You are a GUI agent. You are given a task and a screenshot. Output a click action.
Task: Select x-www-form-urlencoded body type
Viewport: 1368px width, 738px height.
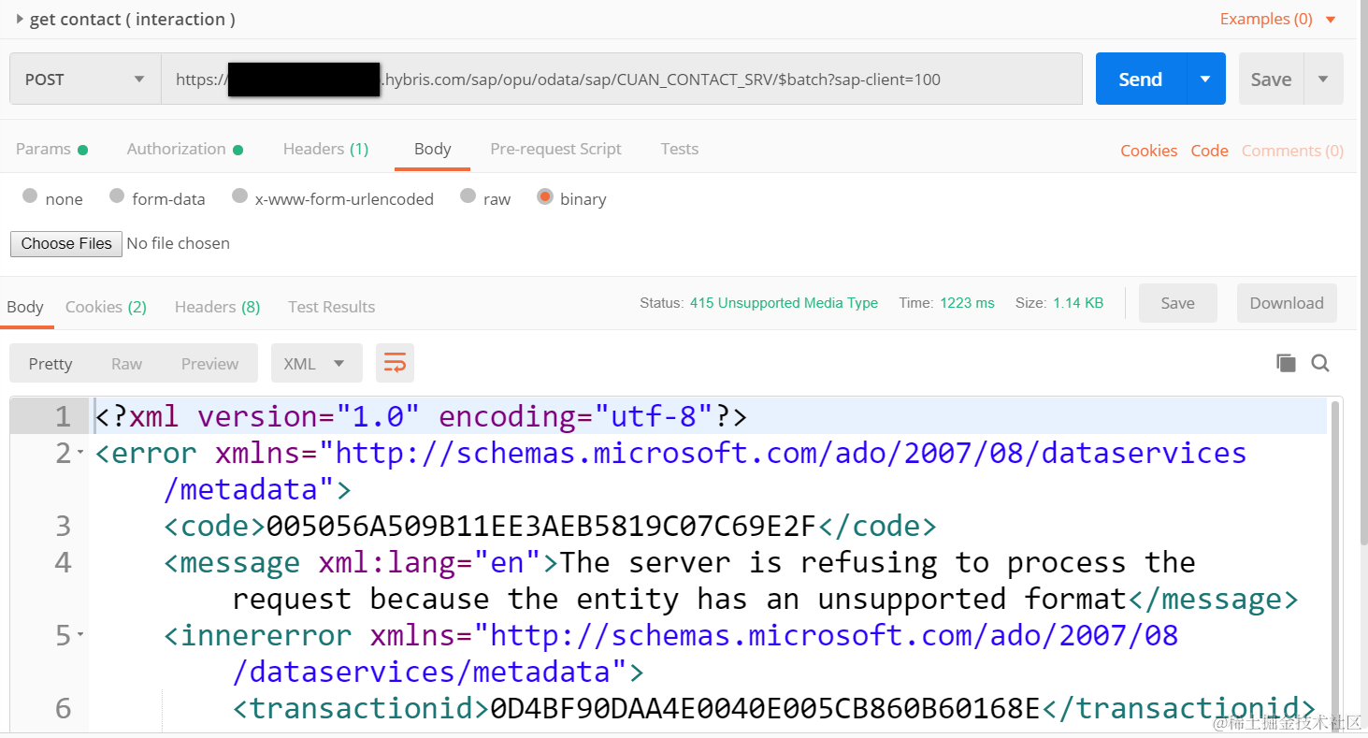click(239, 196)
